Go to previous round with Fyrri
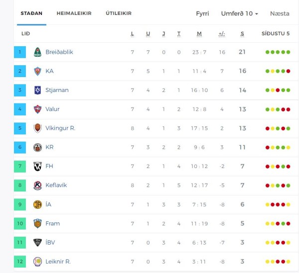 coord(202,13)
